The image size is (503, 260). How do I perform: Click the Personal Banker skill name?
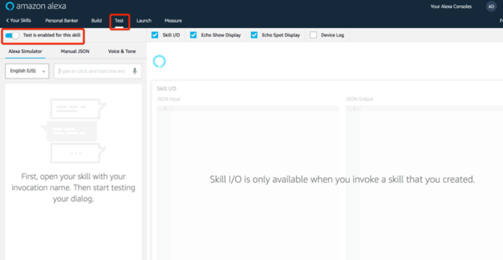pyautogui.click(x=62, y=21)
